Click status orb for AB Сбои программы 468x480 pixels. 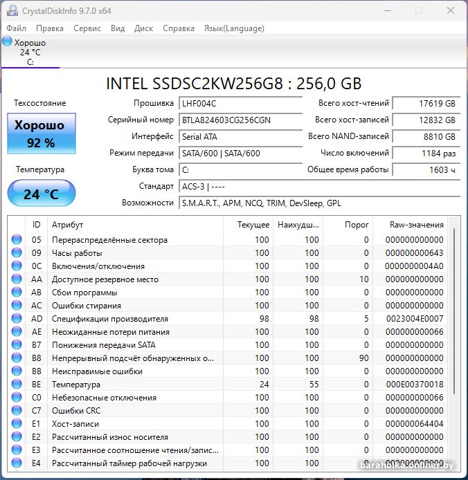17,292
